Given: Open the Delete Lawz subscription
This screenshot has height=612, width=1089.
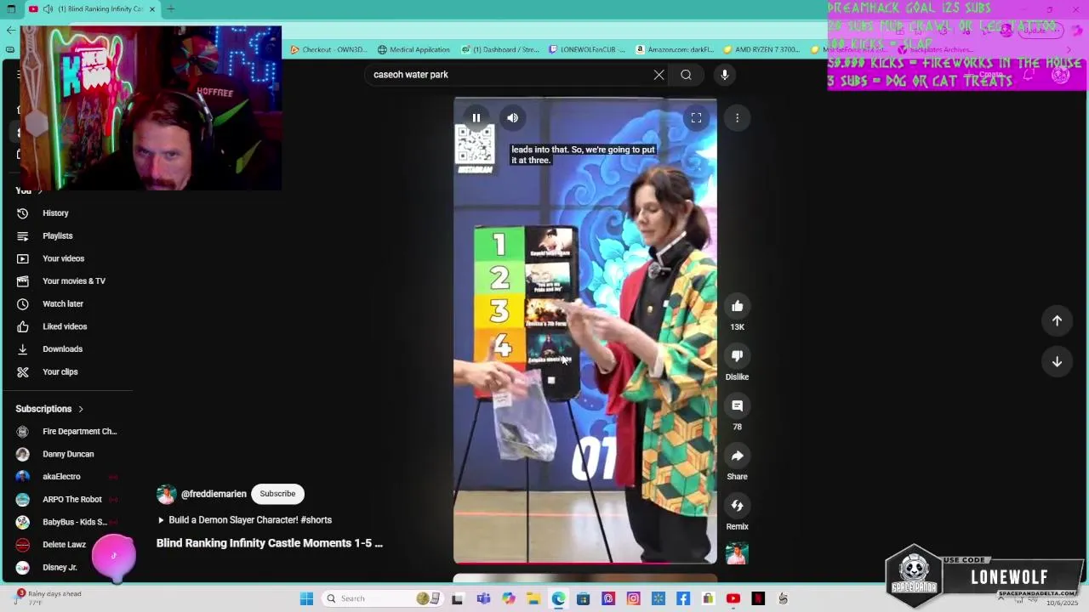Looking at the screenshot, I should click(64, 545).
